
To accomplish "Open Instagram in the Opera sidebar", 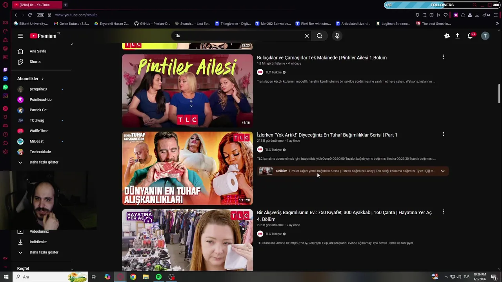I will pyautogui.click(x=5, y=96).
